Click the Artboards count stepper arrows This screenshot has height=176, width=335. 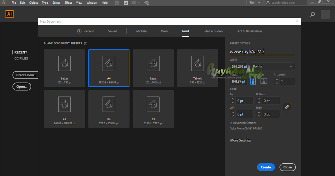(277, 81)
